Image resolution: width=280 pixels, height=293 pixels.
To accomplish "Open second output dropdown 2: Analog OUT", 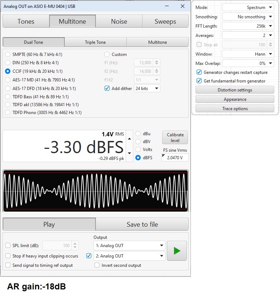I will click(x=129, y=256).
